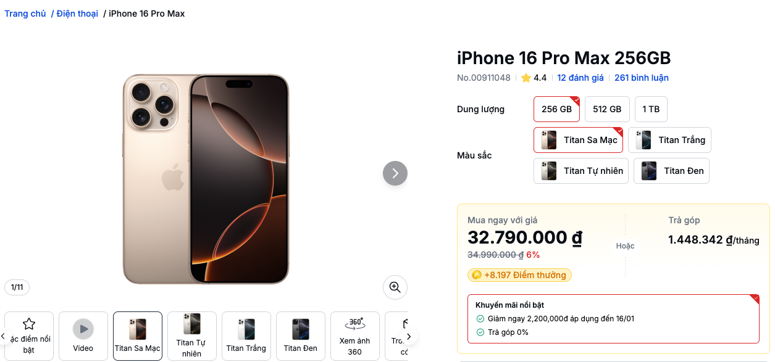Click the Titan Trắng color swatch image
775x362 pixels.
pyautogui.click(x=643, y=140)
